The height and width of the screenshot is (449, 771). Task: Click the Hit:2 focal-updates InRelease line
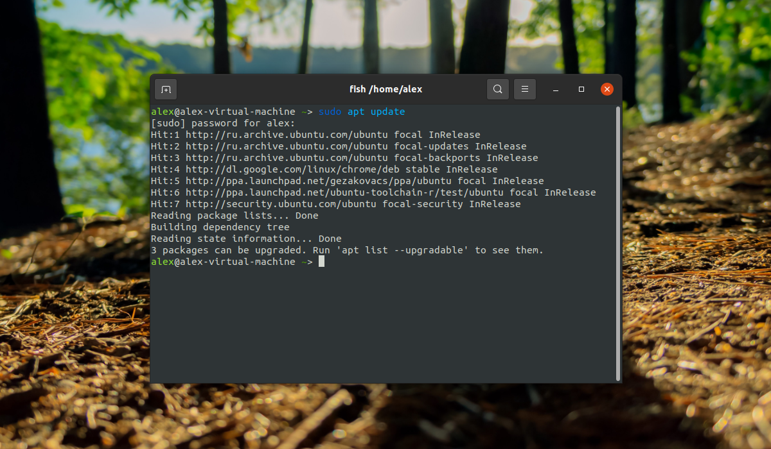(x=339, y=146)
